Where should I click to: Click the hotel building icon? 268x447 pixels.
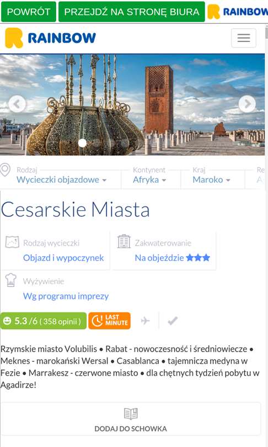[x=124, y=241]
